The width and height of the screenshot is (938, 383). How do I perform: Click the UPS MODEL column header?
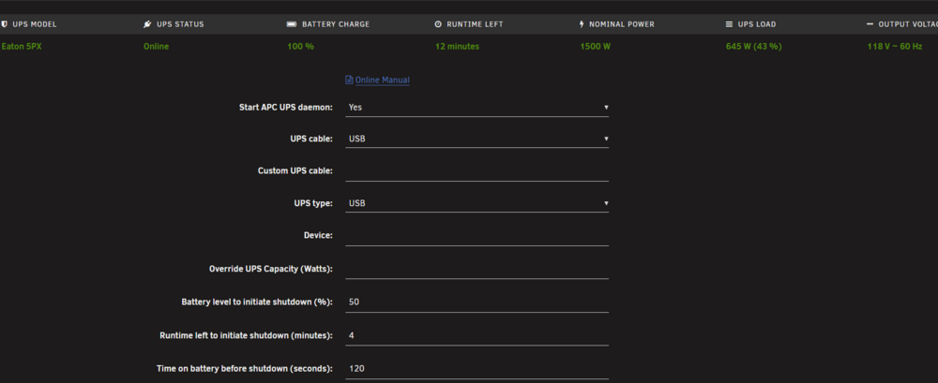tap(35, 24)
